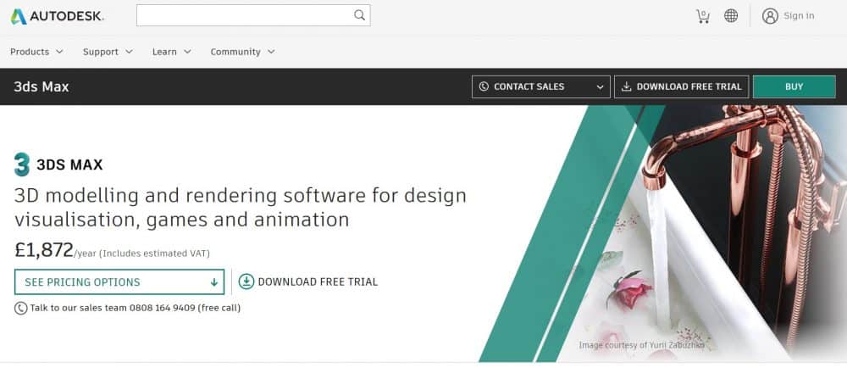Click download icon in top Free Trial button
847x368 pixels.
(x=626, y=86)
